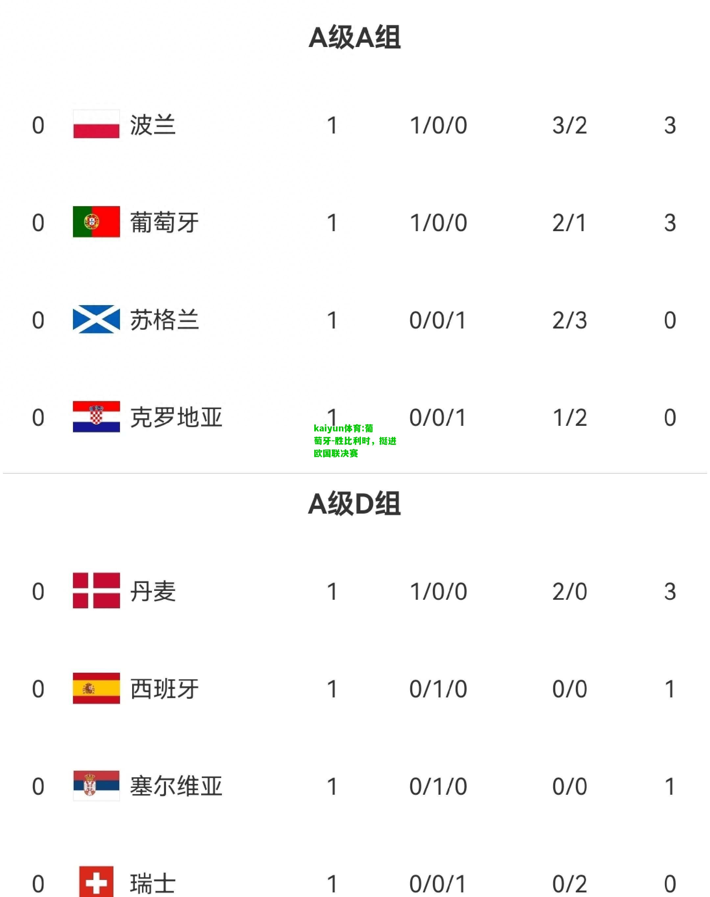Click team name 塞尔维亚
Image resolution: width=710 pixels, height=897 pixels.
(x=176, y=787)
